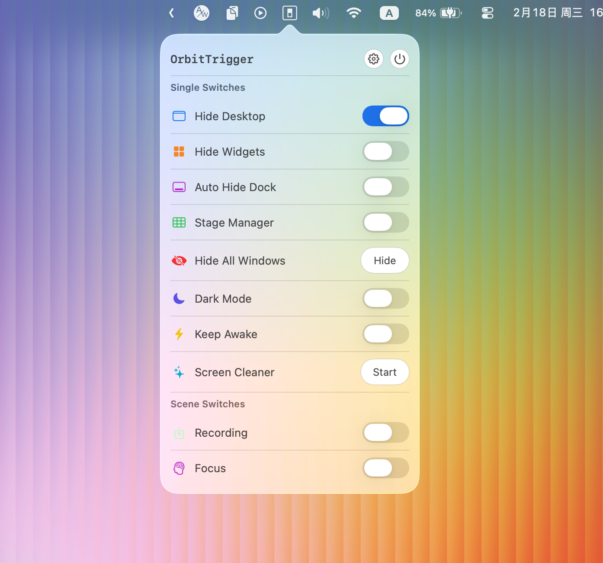Click the clipboard documents menu bar icon
This screenshot has width=603, height=563.
click(x=232, y=13)
